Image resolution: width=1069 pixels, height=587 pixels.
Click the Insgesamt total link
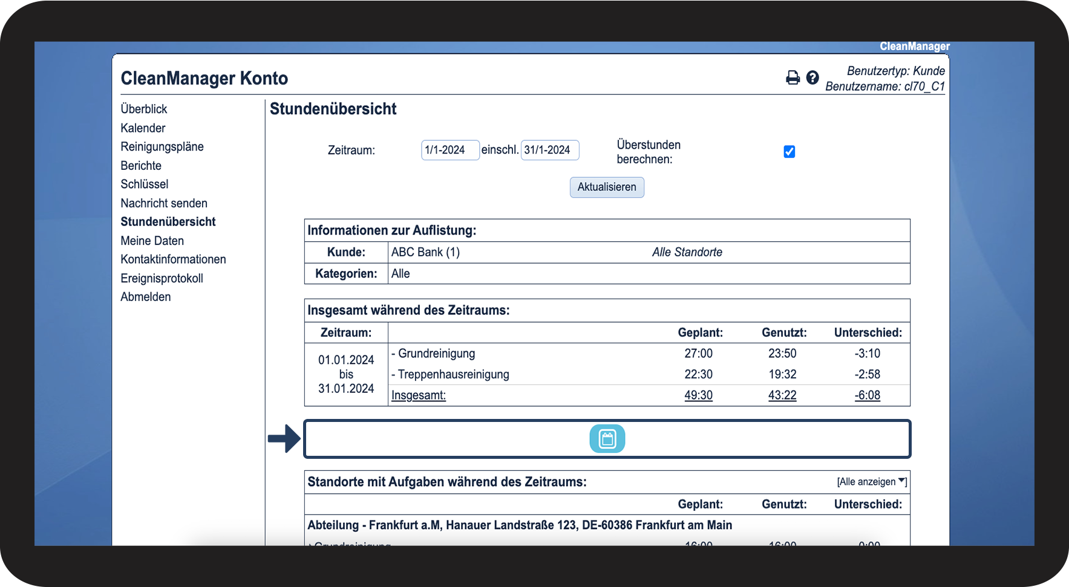[419, 395]
